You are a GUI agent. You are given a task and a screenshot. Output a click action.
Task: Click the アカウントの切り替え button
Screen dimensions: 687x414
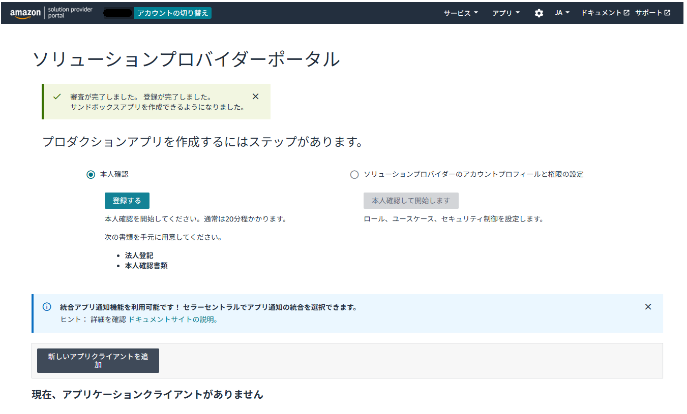173,13
